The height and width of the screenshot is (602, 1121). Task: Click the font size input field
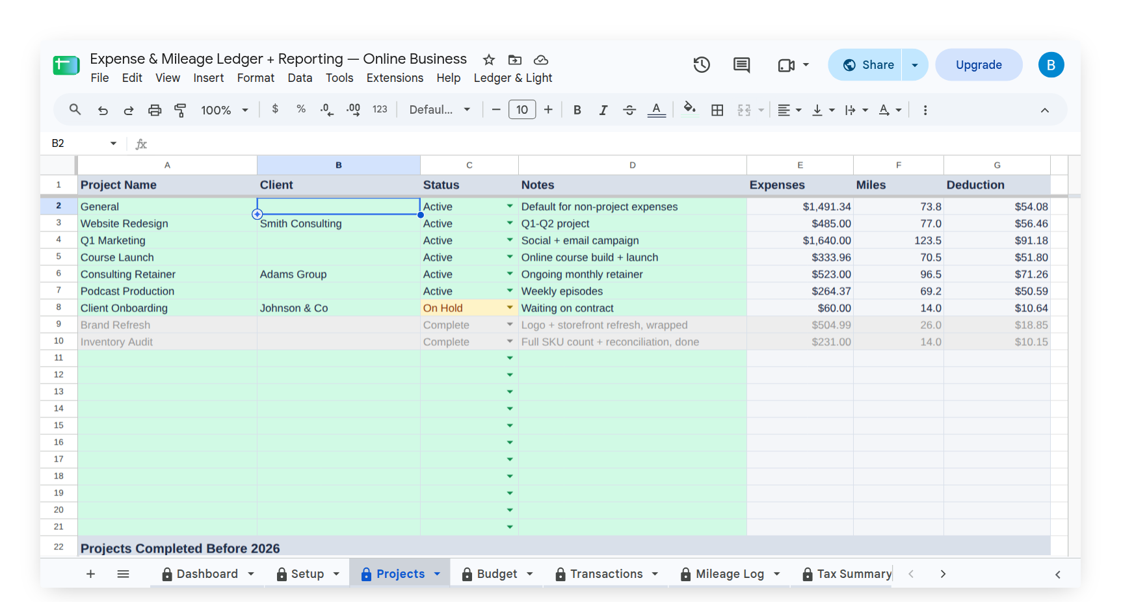[x=522, y=110]
